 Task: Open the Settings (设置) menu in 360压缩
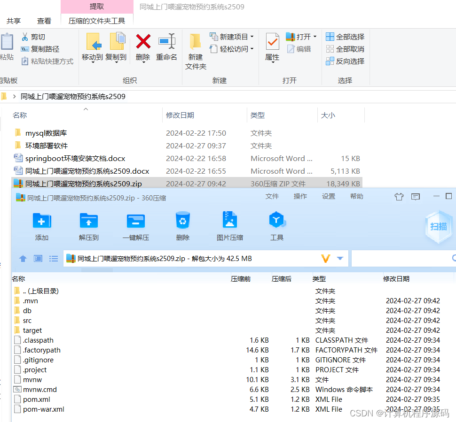[329, 197]
